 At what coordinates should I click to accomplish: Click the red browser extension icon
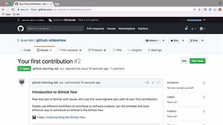click(220, 9)
